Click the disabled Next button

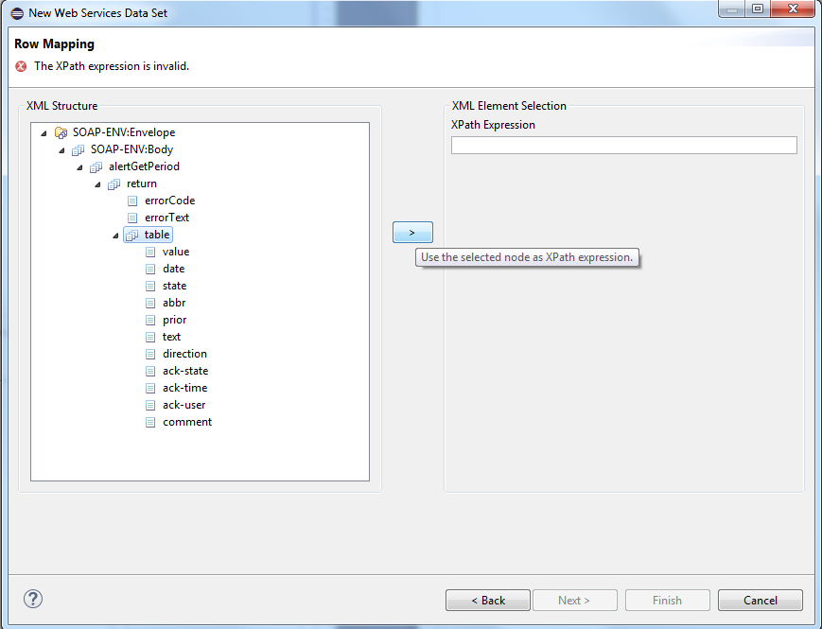click(x=575, y=601)
